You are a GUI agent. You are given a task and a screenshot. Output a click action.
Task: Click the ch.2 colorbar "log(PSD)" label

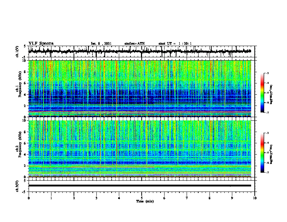pyautogui.click(x=271, y=155)
